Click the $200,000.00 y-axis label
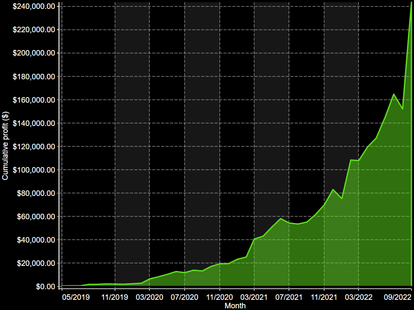The height and width of the screenshot is (310, 414). pyautogui.click(x=34, y=53)
